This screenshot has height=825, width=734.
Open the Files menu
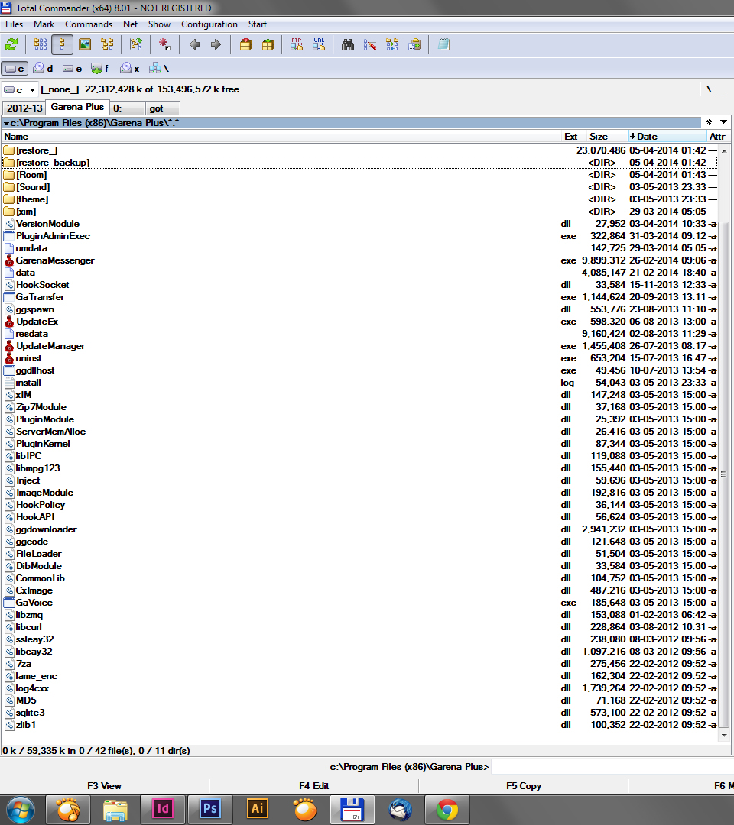coord(15,24)
